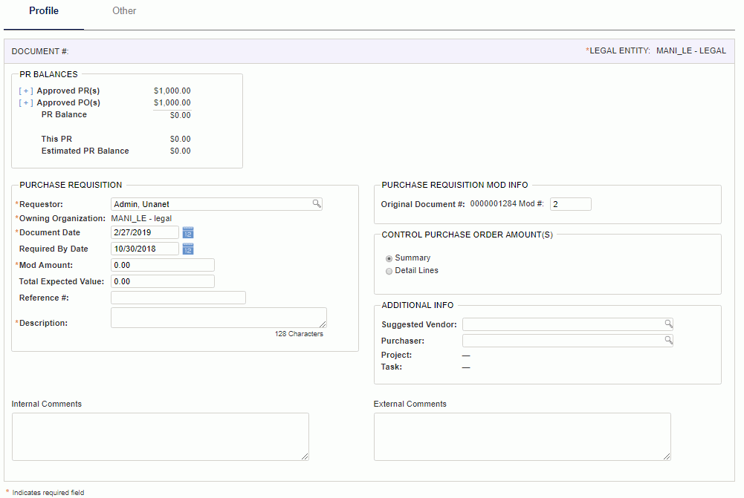Click the Suggested Vendor field
Viewport: 744px width, 498px height.
pos(568,324)
